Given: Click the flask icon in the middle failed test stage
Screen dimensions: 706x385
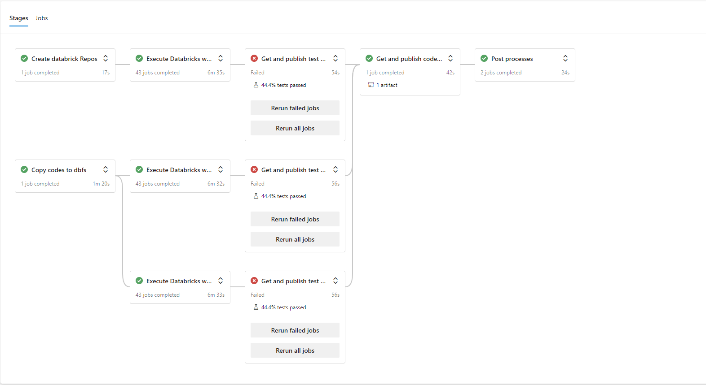Looking at the screenshot, I should (x=256, y=196).
